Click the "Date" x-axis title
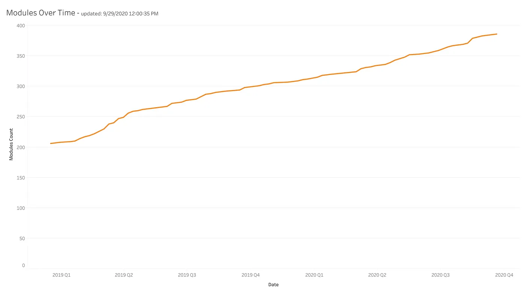The width and height of the screenshot is (524, 295). click(x=273, y=285)
